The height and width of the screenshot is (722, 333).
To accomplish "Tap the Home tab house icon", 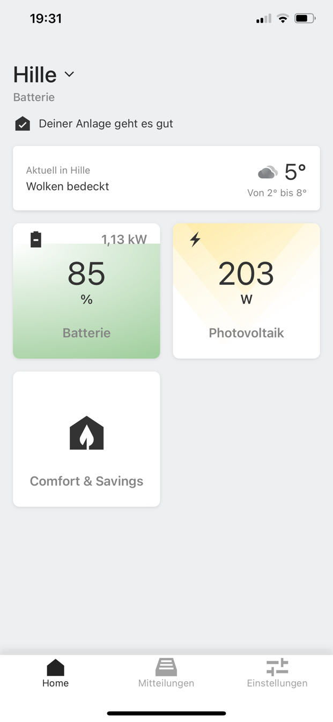I will [x=55, y=667].
